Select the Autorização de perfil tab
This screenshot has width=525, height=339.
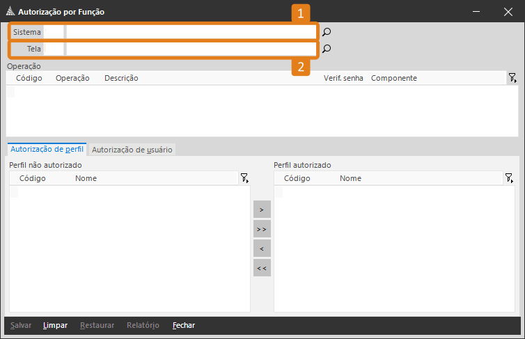coord(47,149)
